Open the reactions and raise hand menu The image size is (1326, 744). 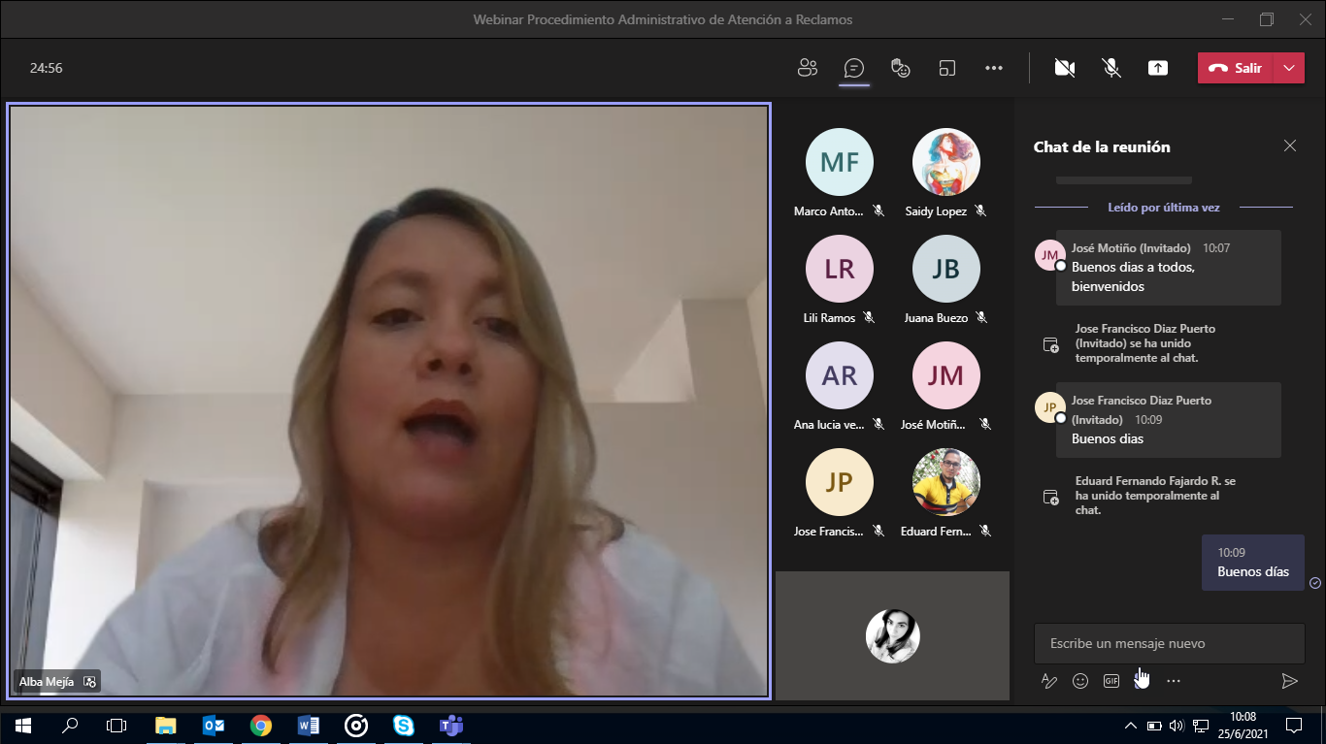tap(901, 68)
